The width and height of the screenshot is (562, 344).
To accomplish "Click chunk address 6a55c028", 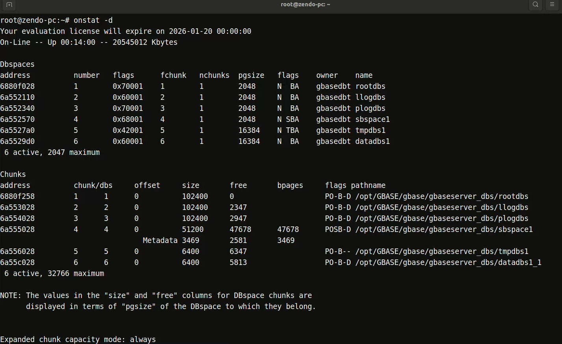I will point(17,263).
